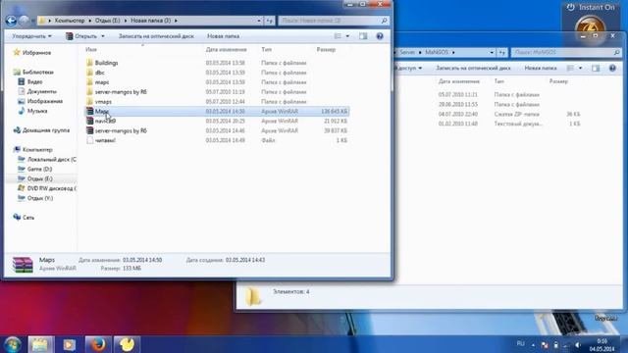
Task: Open address bar history dropdown in front window
Action: tap(259, 21)
